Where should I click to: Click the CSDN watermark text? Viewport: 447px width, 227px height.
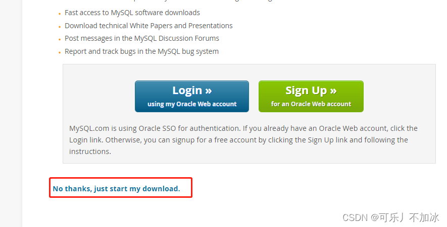tap(390, 217)
